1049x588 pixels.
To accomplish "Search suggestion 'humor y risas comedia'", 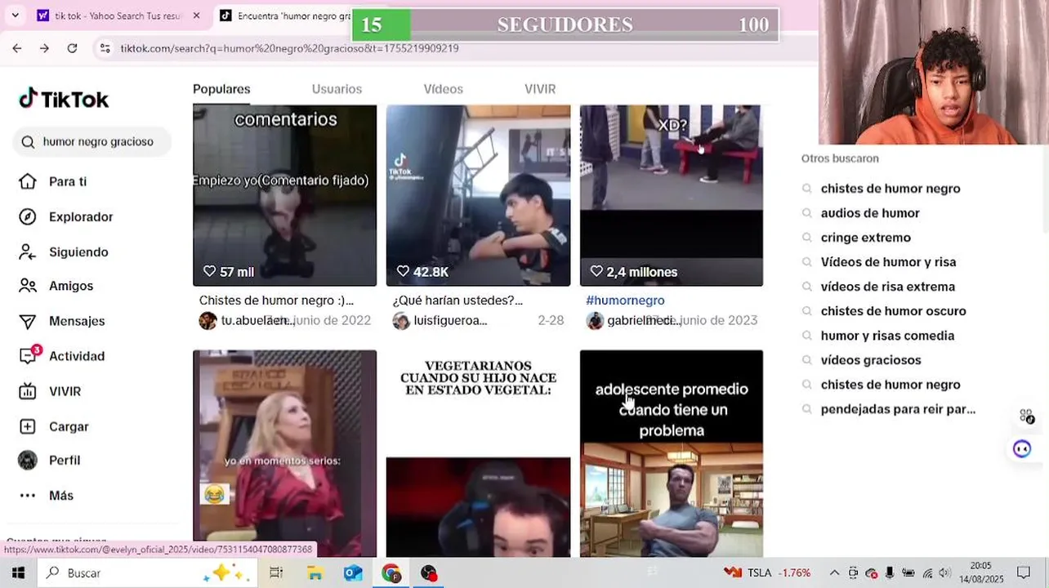I will (887, 336).
